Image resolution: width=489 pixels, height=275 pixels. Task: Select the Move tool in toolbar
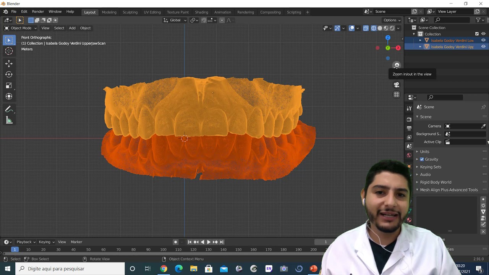click(x=9, y=63)
